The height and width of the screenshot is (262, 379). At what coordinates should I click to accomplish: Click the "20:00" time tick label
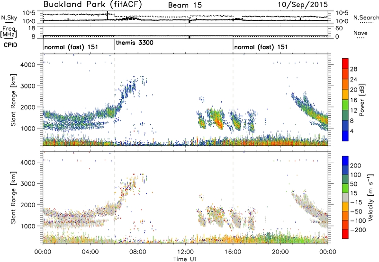click(x=280, y=252)
